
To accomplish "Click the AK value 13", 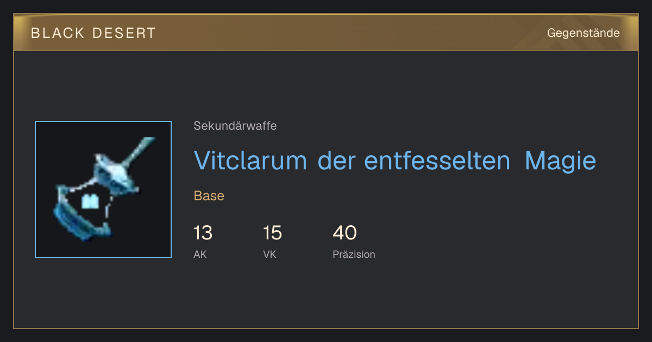I will (203, 233).
